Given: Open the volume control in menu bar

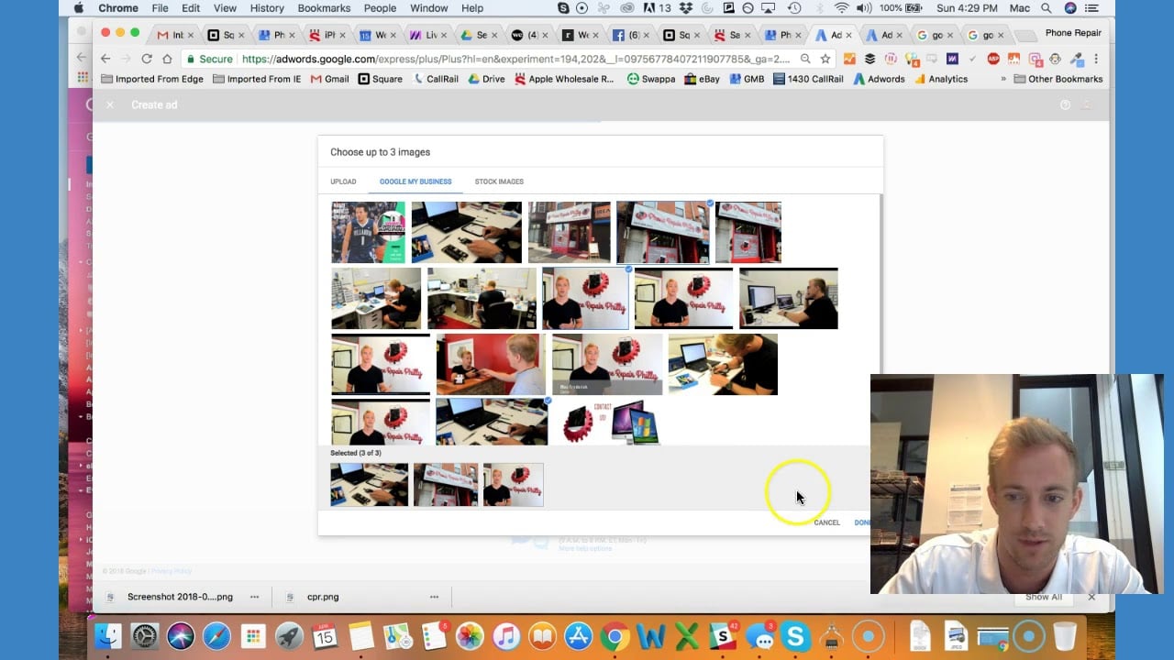Looking at the screenshot, I should [863, 7].
